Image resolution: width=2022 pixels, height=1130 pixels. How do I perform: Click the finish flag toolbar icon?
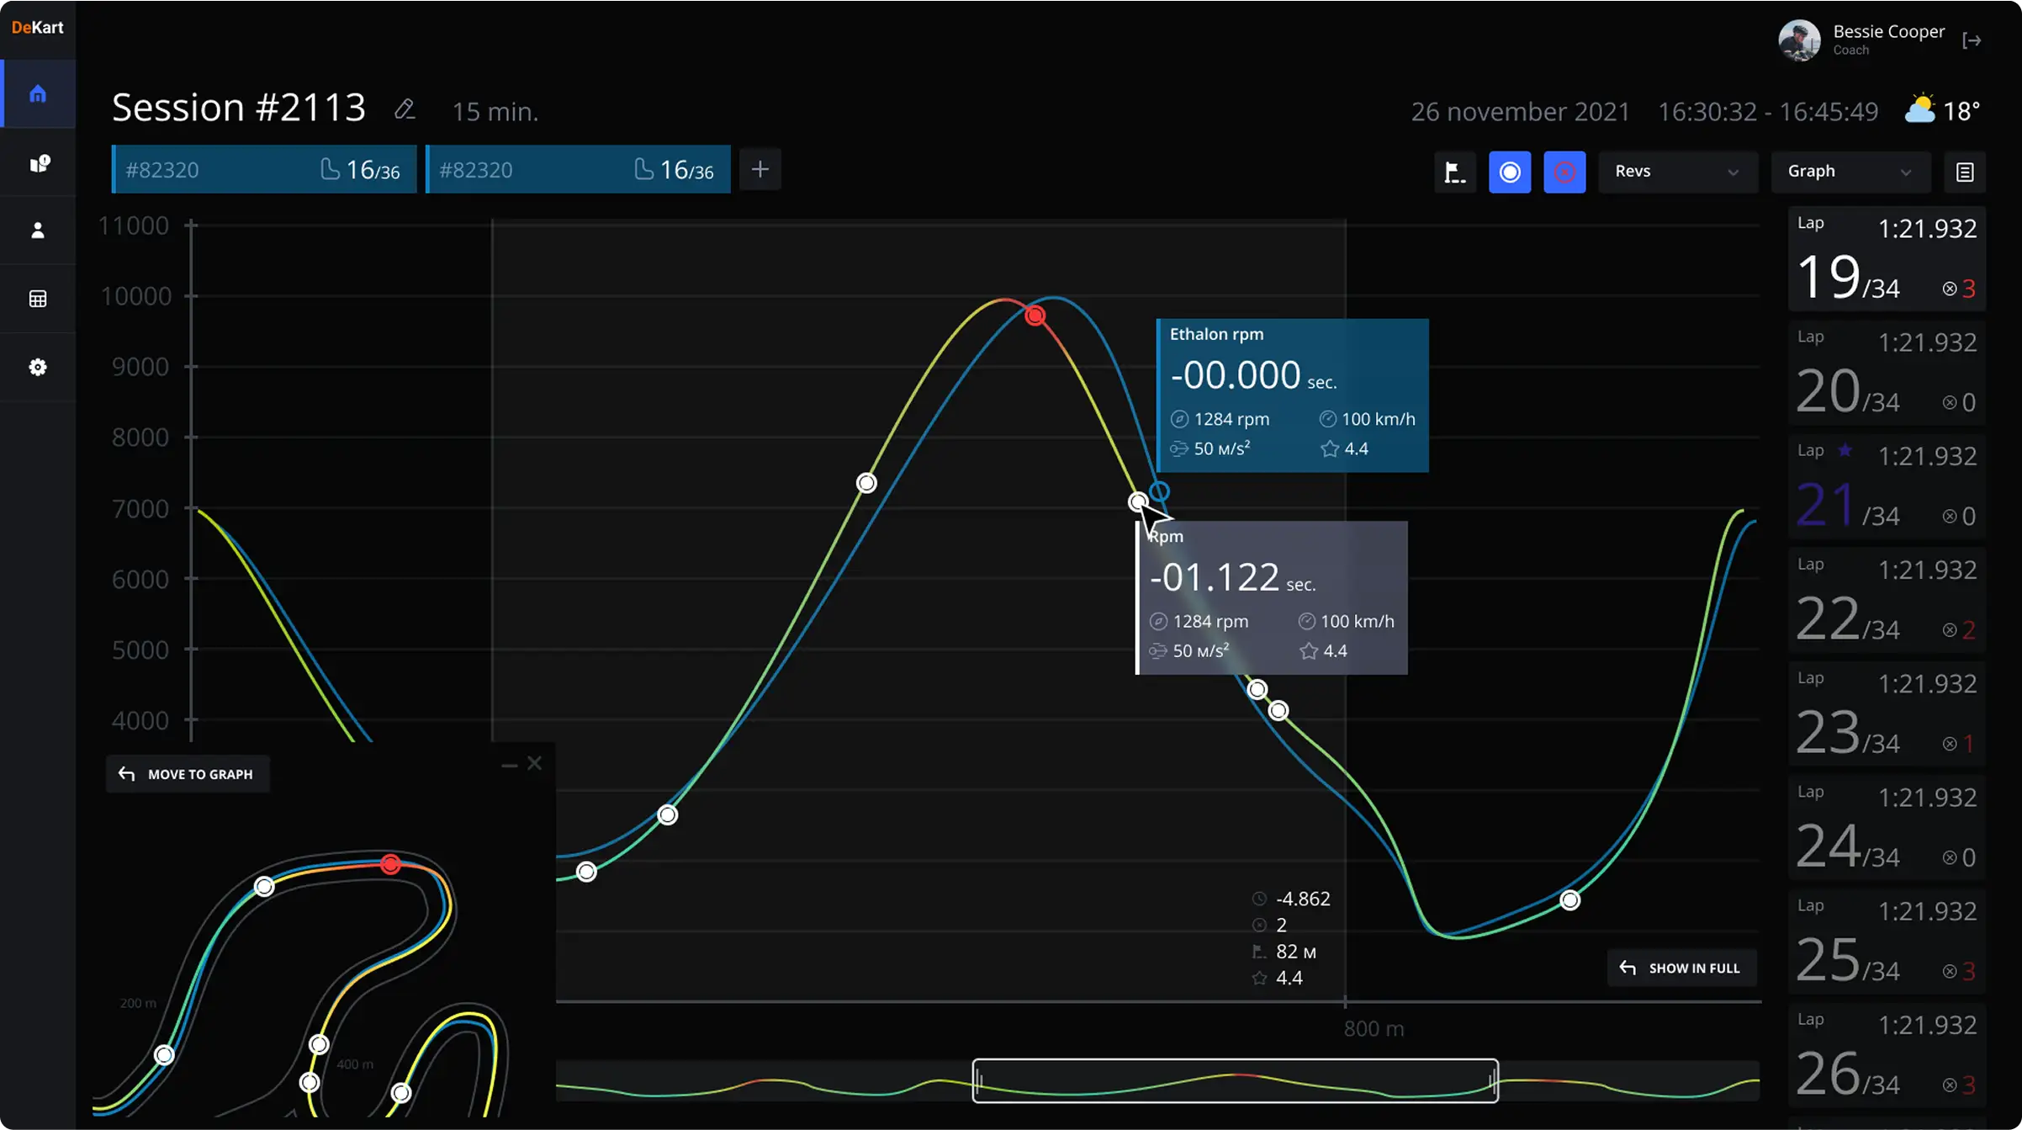point(1454,172)
